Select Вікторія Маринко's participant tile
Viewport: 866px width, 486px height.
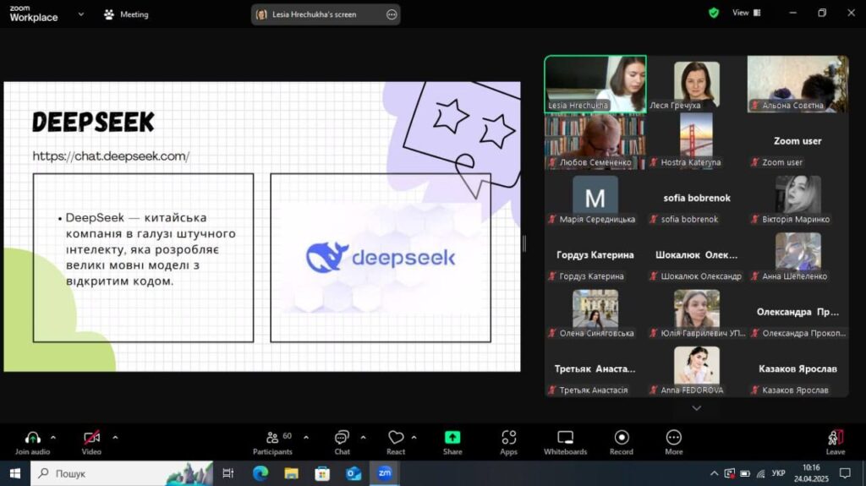797,199
